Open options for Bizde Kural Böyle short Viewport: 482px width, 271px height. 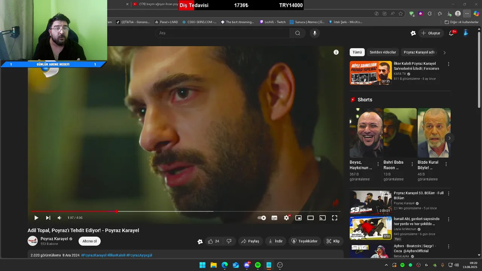pos(446,164)
